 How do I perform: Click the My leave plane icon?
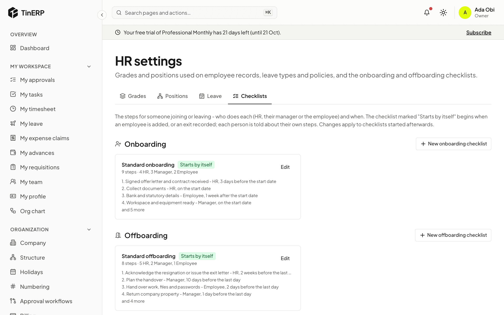[13, 123]
